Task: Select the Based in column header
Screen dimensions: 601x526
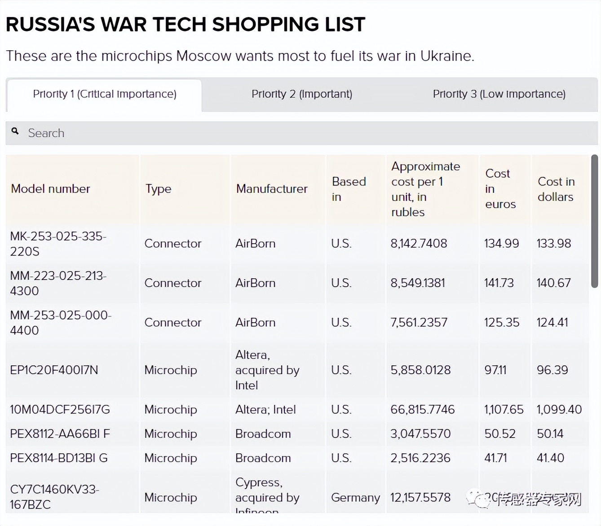Action: tap(349, 189)
